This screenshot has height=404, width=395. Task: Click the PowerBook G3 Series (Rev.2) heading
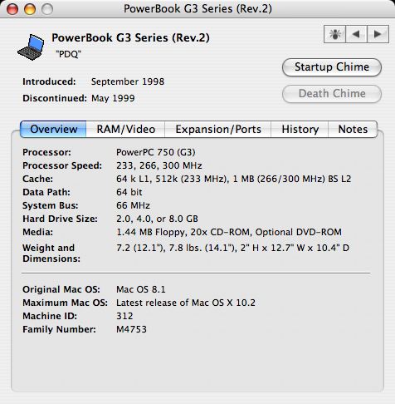pyautogui.click(x=130, y=38)
